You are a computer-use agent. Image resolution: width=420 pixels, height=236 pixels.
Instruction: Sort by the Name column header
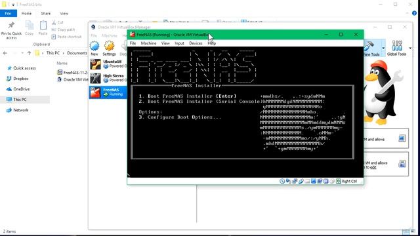(62, 63)
